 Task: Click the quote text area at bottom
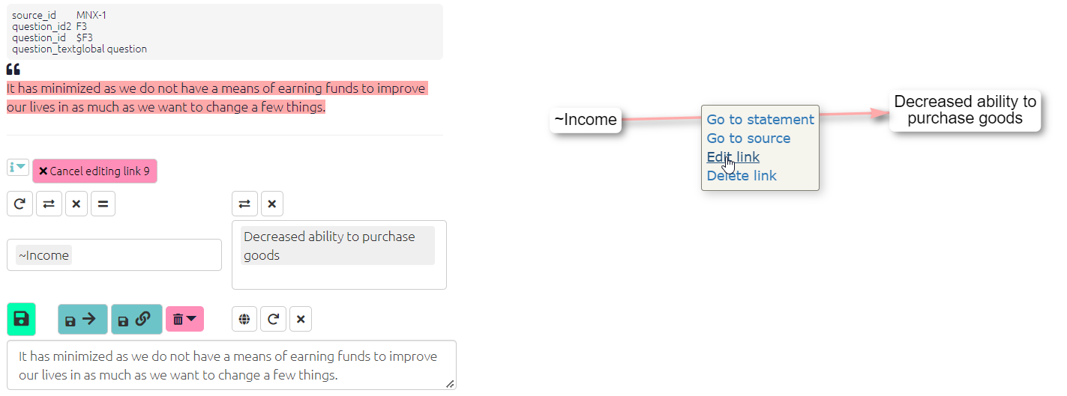click(x=231, y=365)
